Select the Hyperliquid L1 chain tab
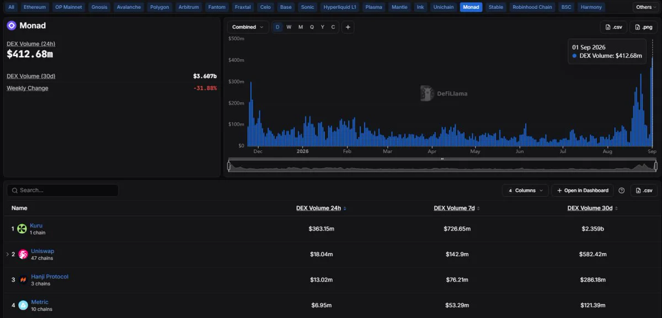Screen dimensions: 662x318 (x=340, y=7)
